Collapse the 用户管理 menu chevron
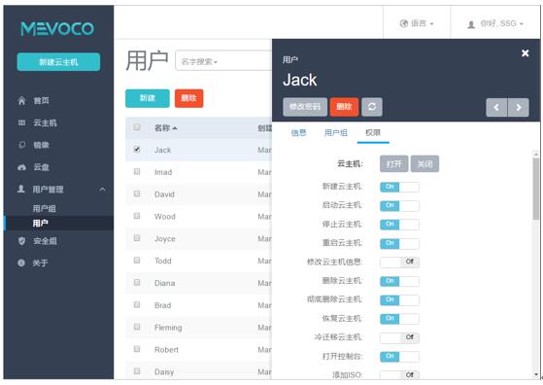543x385 pixels. [103, 190]
